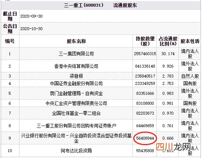The width and height of the screenshot is (202, 158).
Task: Click 境内法人股 in the 回购专用证券账户 row
Action: (190, 126)
